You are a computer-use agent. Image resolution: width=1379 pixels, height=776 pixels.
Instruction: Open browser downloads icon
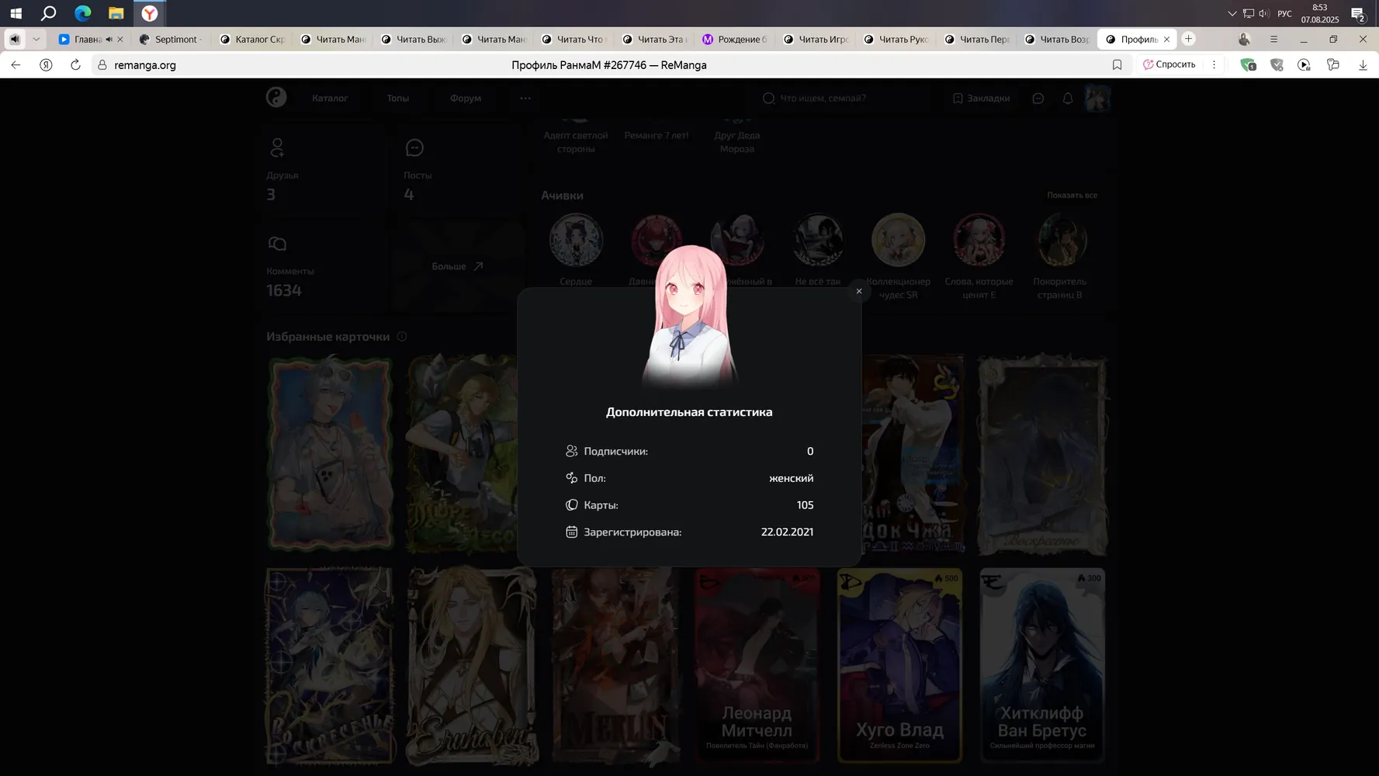click(x=1363, y=65)
